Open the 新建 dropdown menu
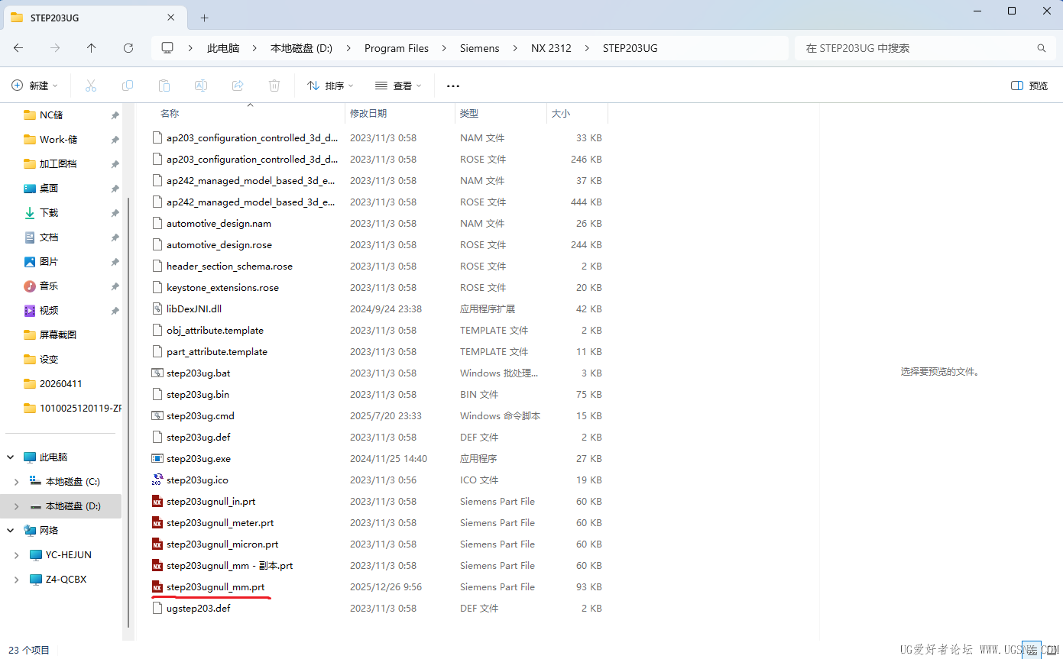This screenshot has height=659, width=1063. click(x=34, y=86)
